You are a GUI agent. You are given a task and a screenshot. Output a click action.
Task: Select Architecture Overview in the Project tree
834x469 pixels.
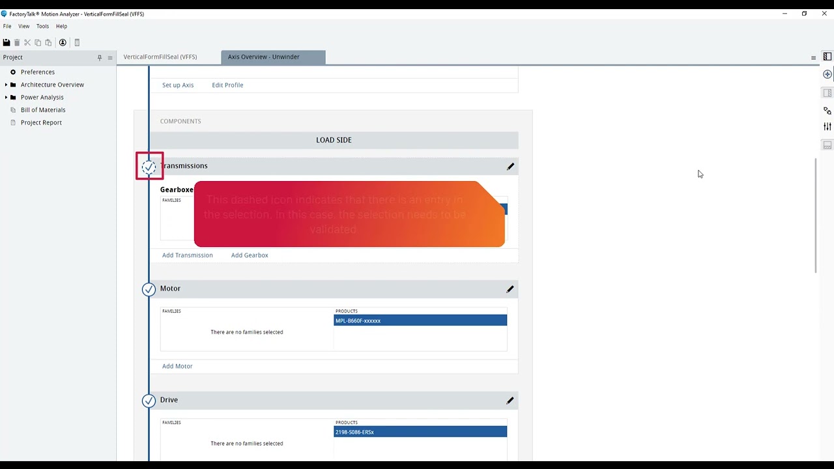(x=52, y=85)
